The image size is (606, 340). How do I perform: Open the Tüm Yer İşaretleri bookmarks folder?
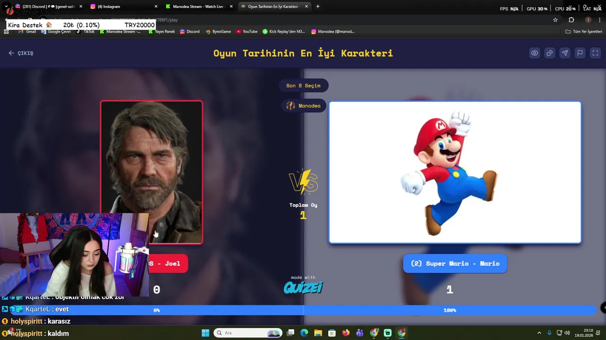[x=584, y=32]
